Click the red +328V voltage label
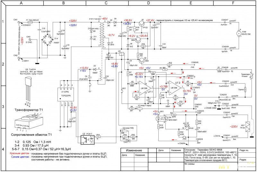Screen dimensions: 257x172 tap(73, 21)
